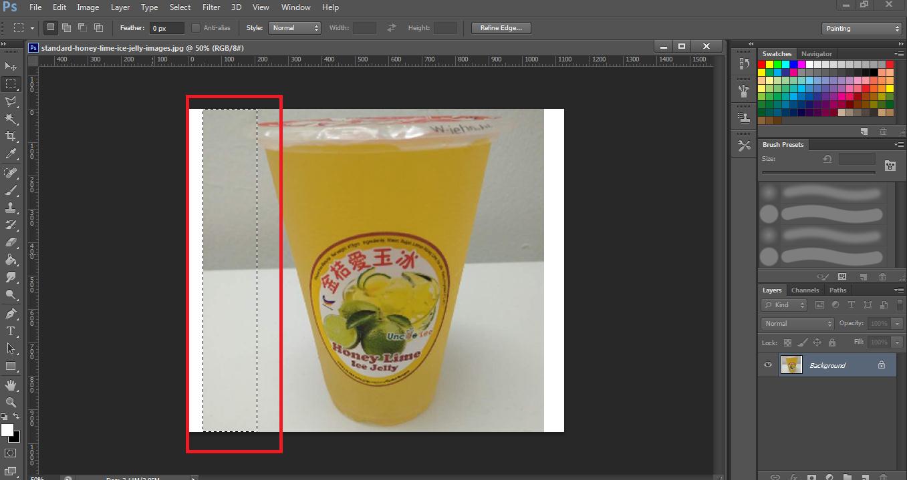Toggle the Add to selection mode
Viewport: 907px width, 480px height.
66,28
